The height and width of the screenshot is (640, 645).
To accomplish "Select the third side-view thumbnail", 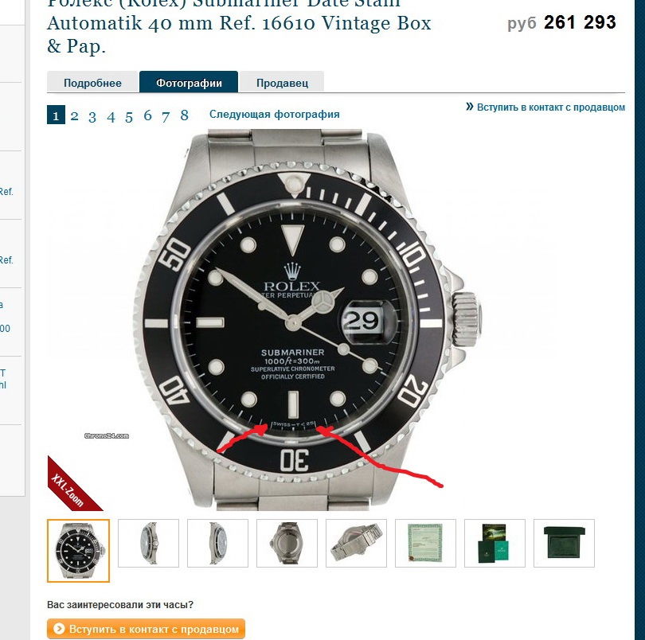I will pyautogui.click(x=217, y=543).
